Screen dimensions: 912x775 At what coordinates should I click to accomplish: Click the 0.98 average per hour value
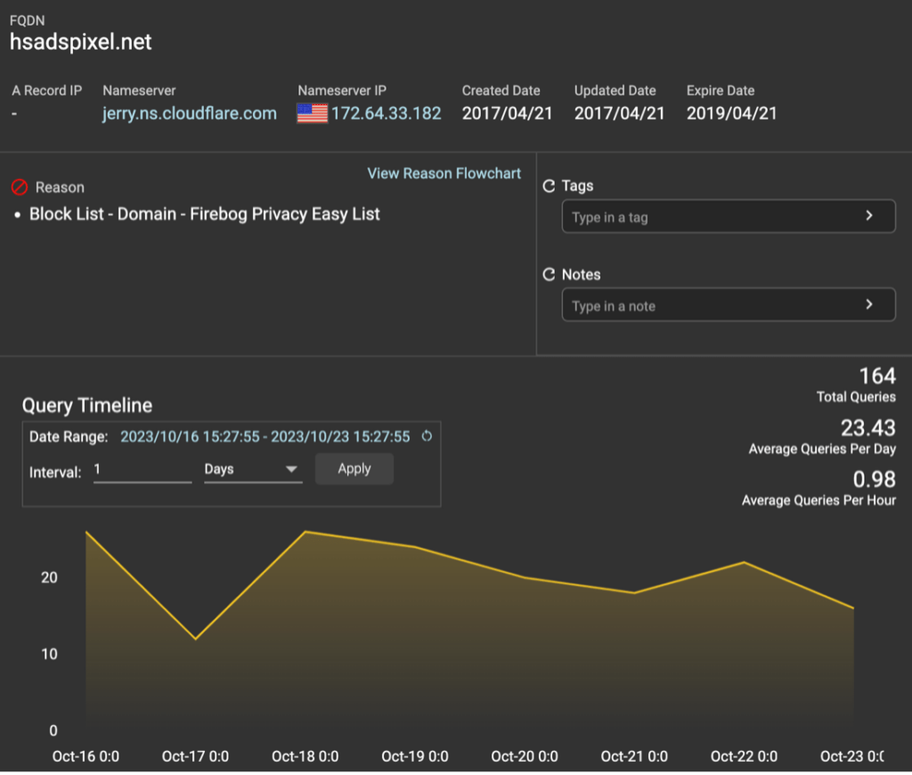(x=875, y=479)
